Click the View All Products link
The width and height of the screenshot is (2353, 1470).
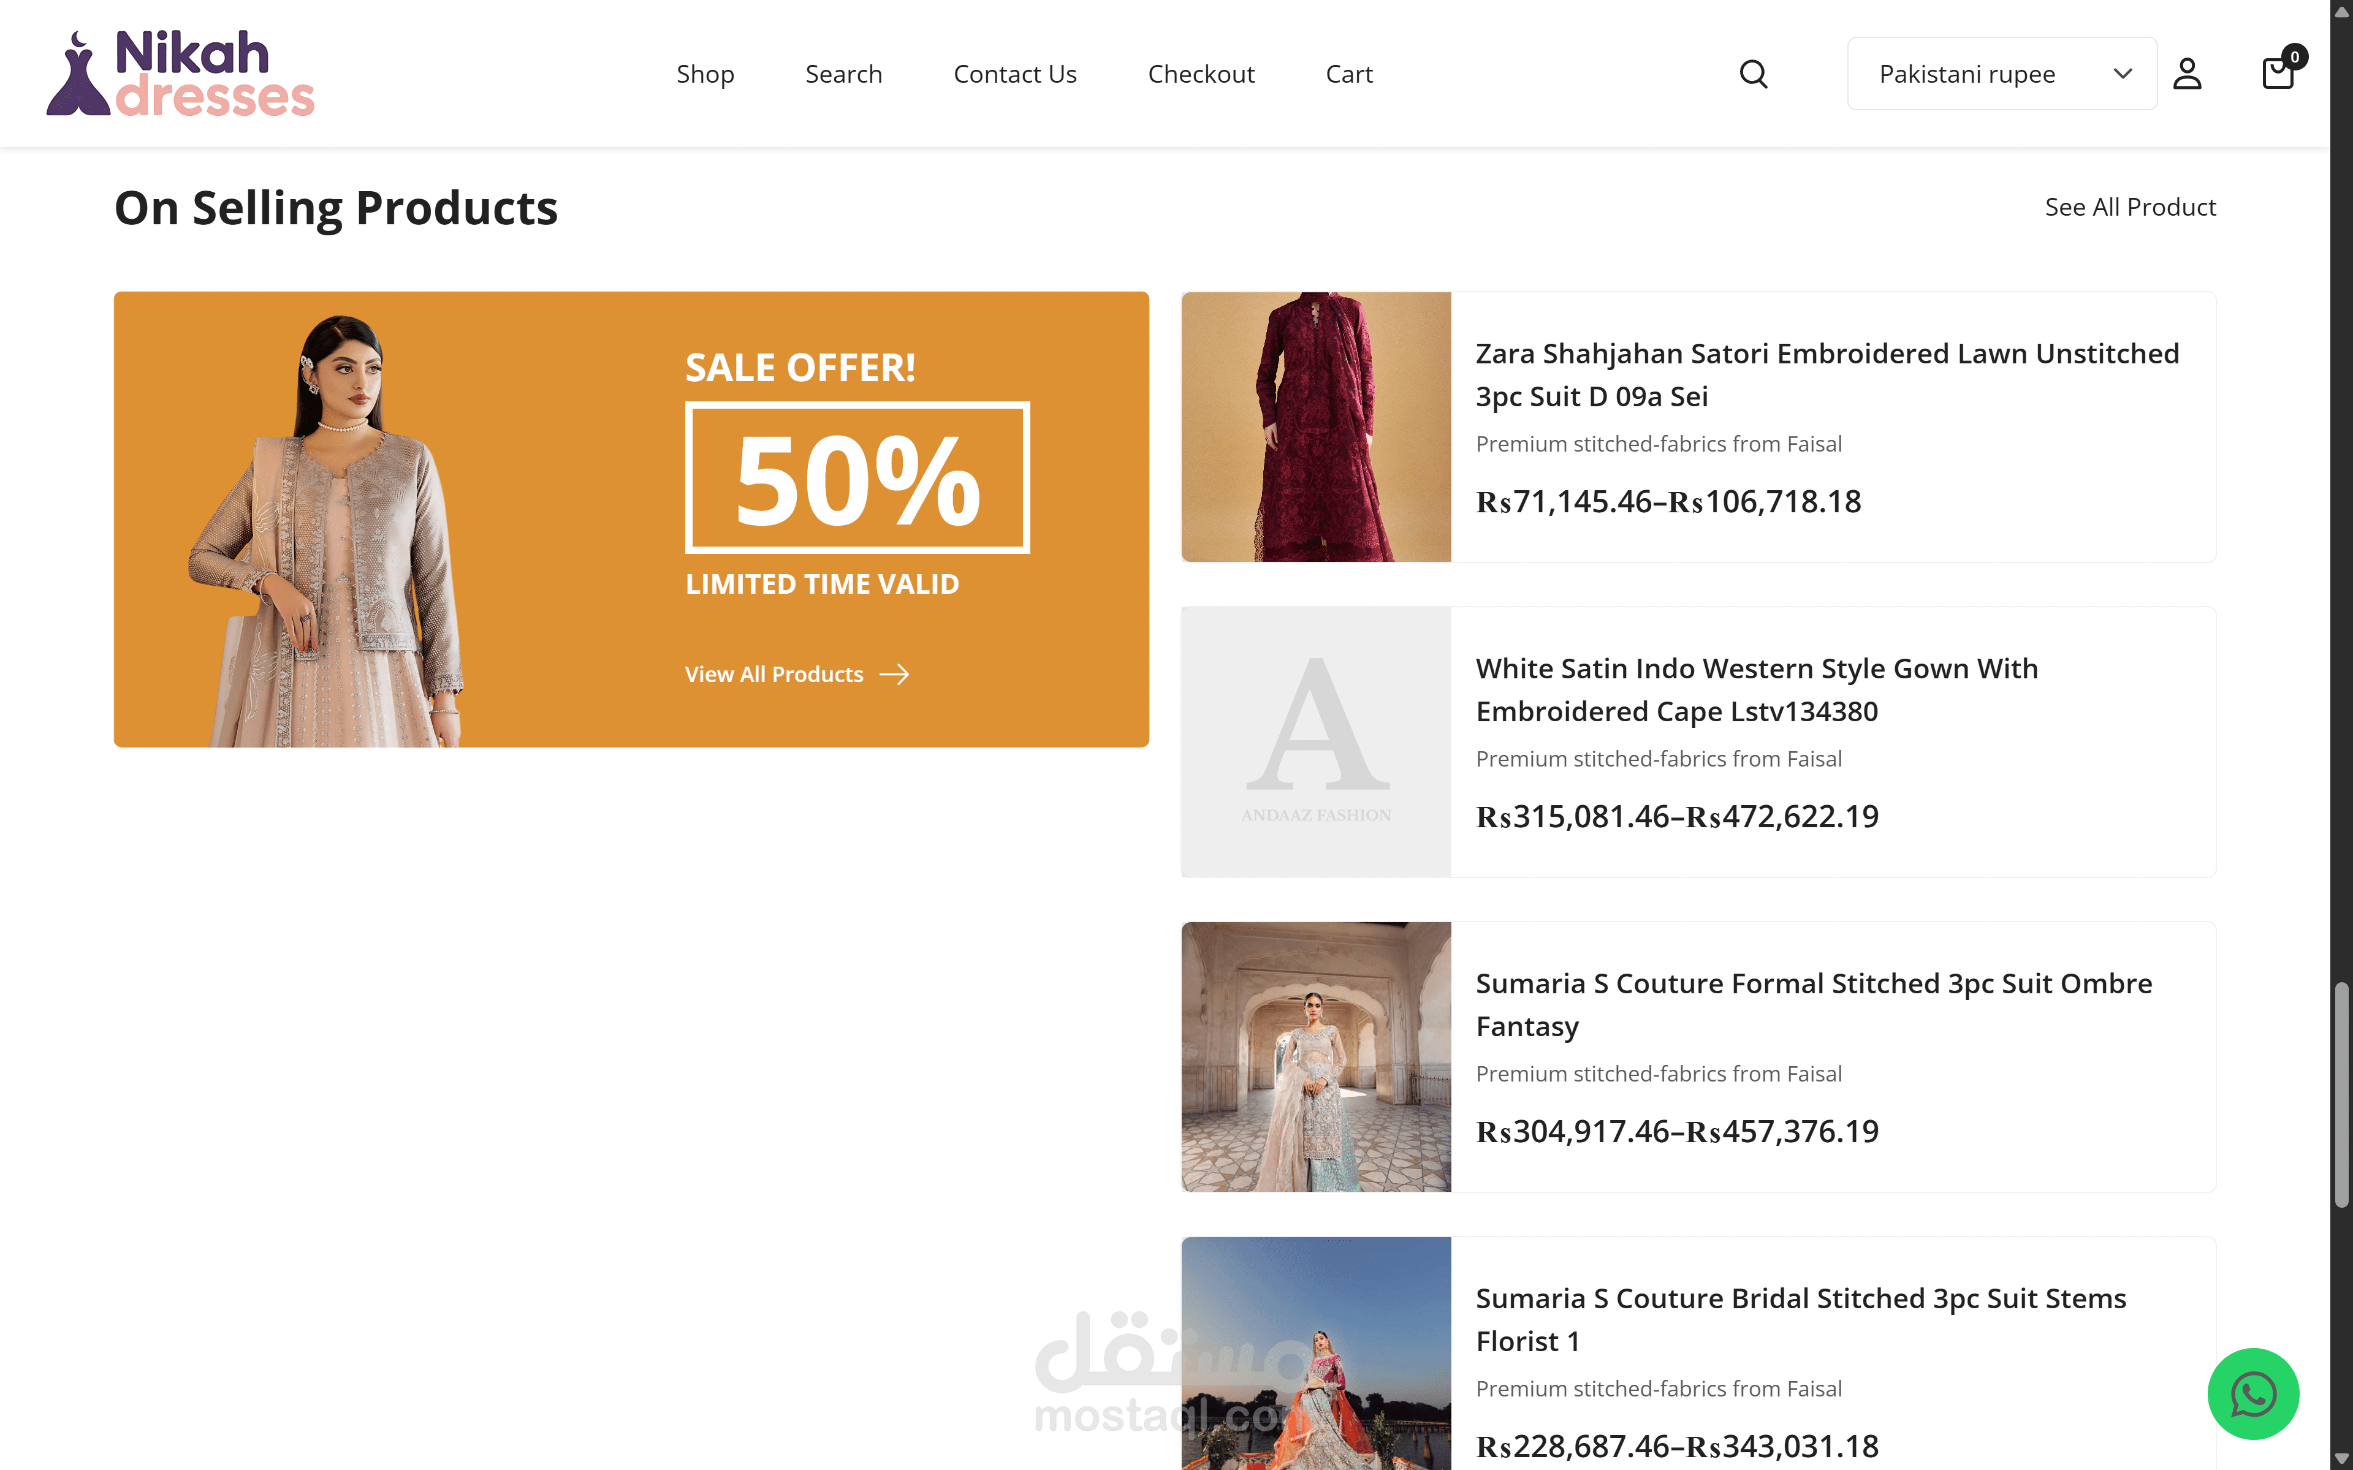(774, 675)
